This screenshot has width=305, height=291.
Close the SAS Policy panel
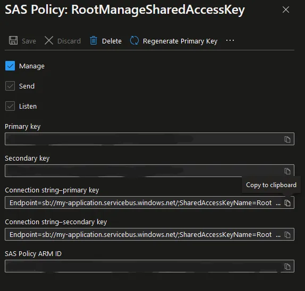286,10
